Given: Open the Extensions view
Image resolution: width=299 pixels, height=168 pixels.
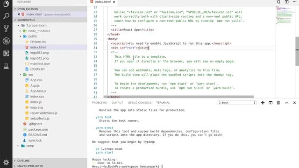Looking at the screenshot, I should pos(6,54).
